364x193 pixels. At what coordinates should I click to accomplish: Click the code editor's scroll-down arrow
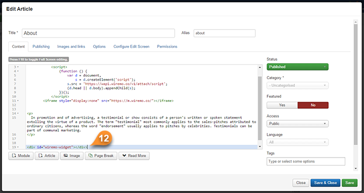tap(260, 147)
